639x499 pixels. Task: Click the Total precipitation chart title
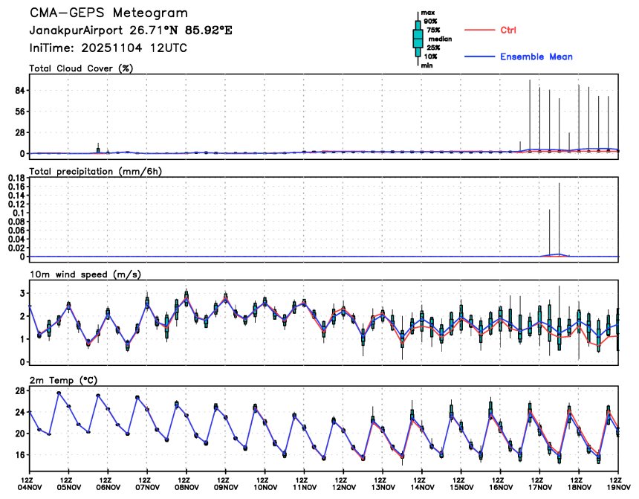pyautogui.click(x=95, y=172)
